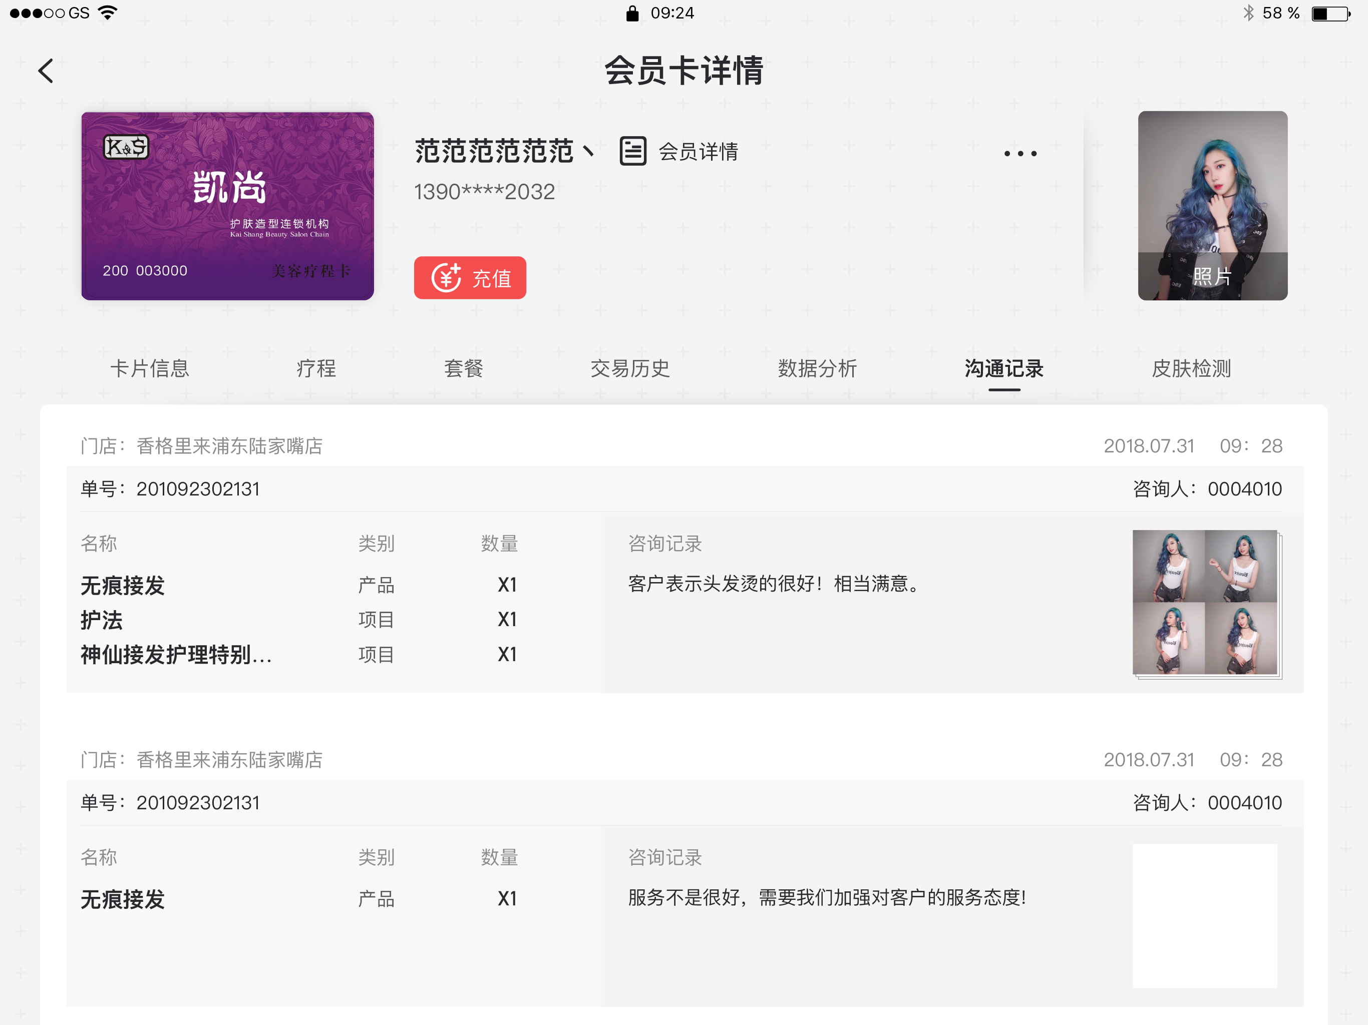
Task: Select the 沟通记录 tab
Action: 1004,368
